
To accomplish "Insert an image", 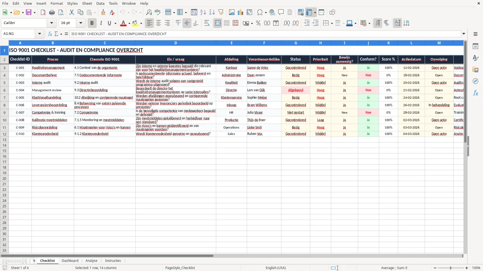I will pos(232,12).
